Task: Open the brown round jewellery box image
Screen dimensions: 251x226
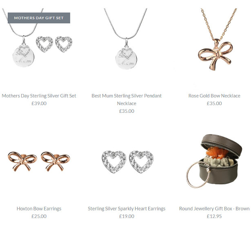Action: click(x=214, y=161)
